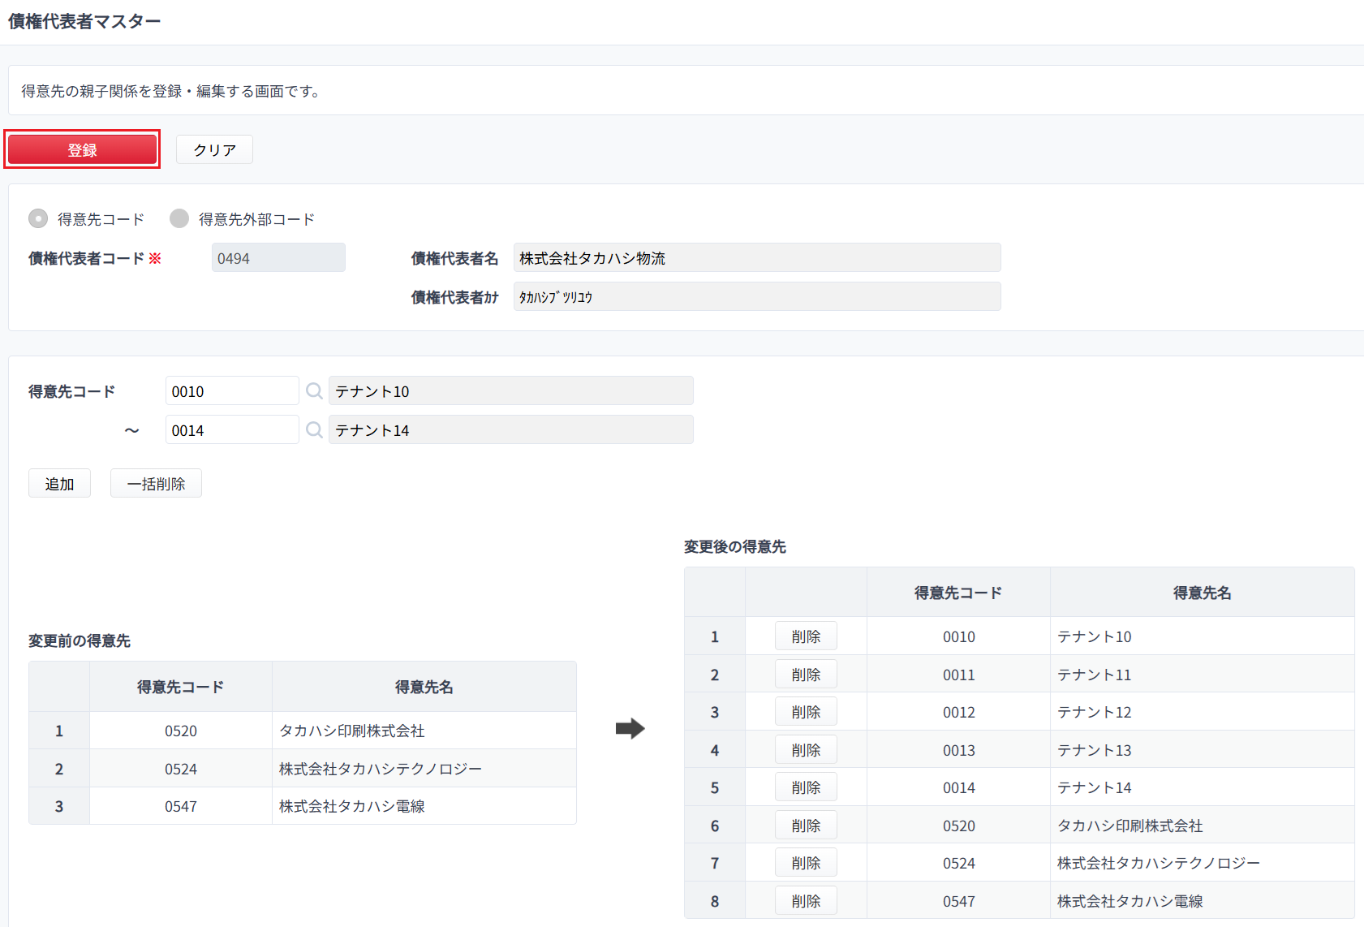1364x927 pixels.
Task: Click 得意先名 header in 変更後 table
Action: (1203, 593)
